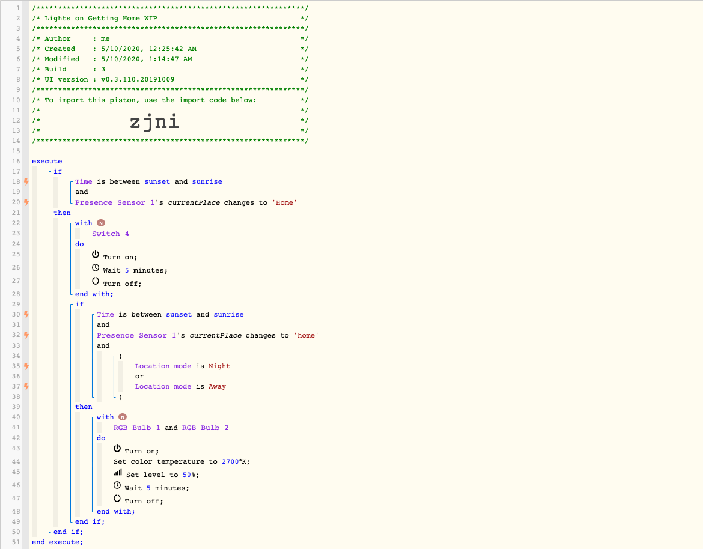The image size is (708, 549).
Task: Click 'Presence Sensor 1' on line 20
Action: [x=115, y=202]
